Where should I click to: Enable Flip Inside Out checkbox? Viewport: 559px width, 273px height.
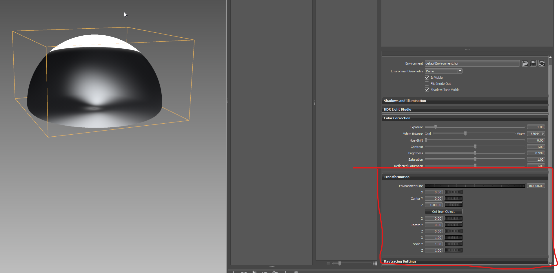coord(427,84)
